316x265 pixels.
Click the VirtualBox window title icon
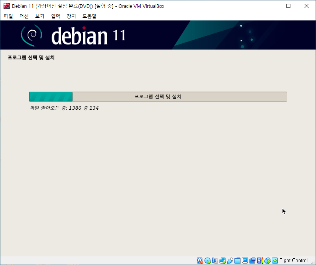coord(6,6)
